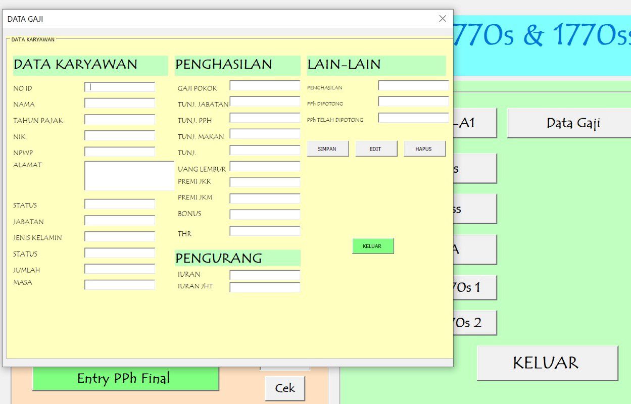Click the IURAN JHT field
This screenshot has width=631, height=404.
coord(265,287)
